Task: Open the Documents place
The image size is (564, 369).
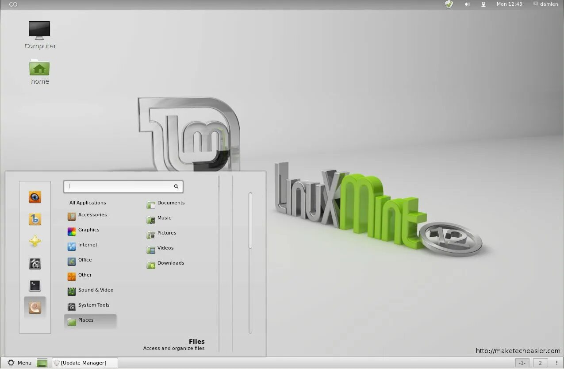Action: pyautogui.click(x=166, y=204)
